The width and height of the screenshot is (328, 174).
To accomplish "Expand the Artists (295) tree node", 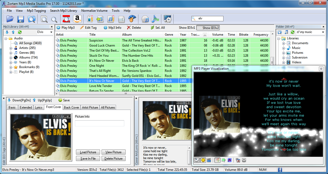I will point(11,48).
